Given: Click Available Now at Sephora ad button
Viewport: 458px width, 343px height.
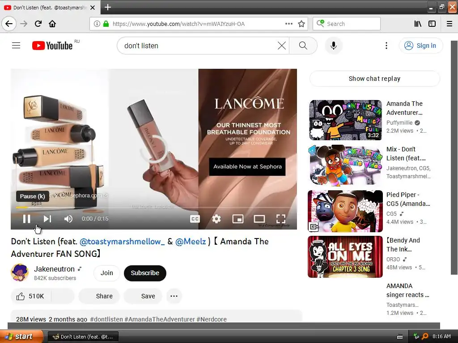Looking at the screenshot, I should click(247, 167).
